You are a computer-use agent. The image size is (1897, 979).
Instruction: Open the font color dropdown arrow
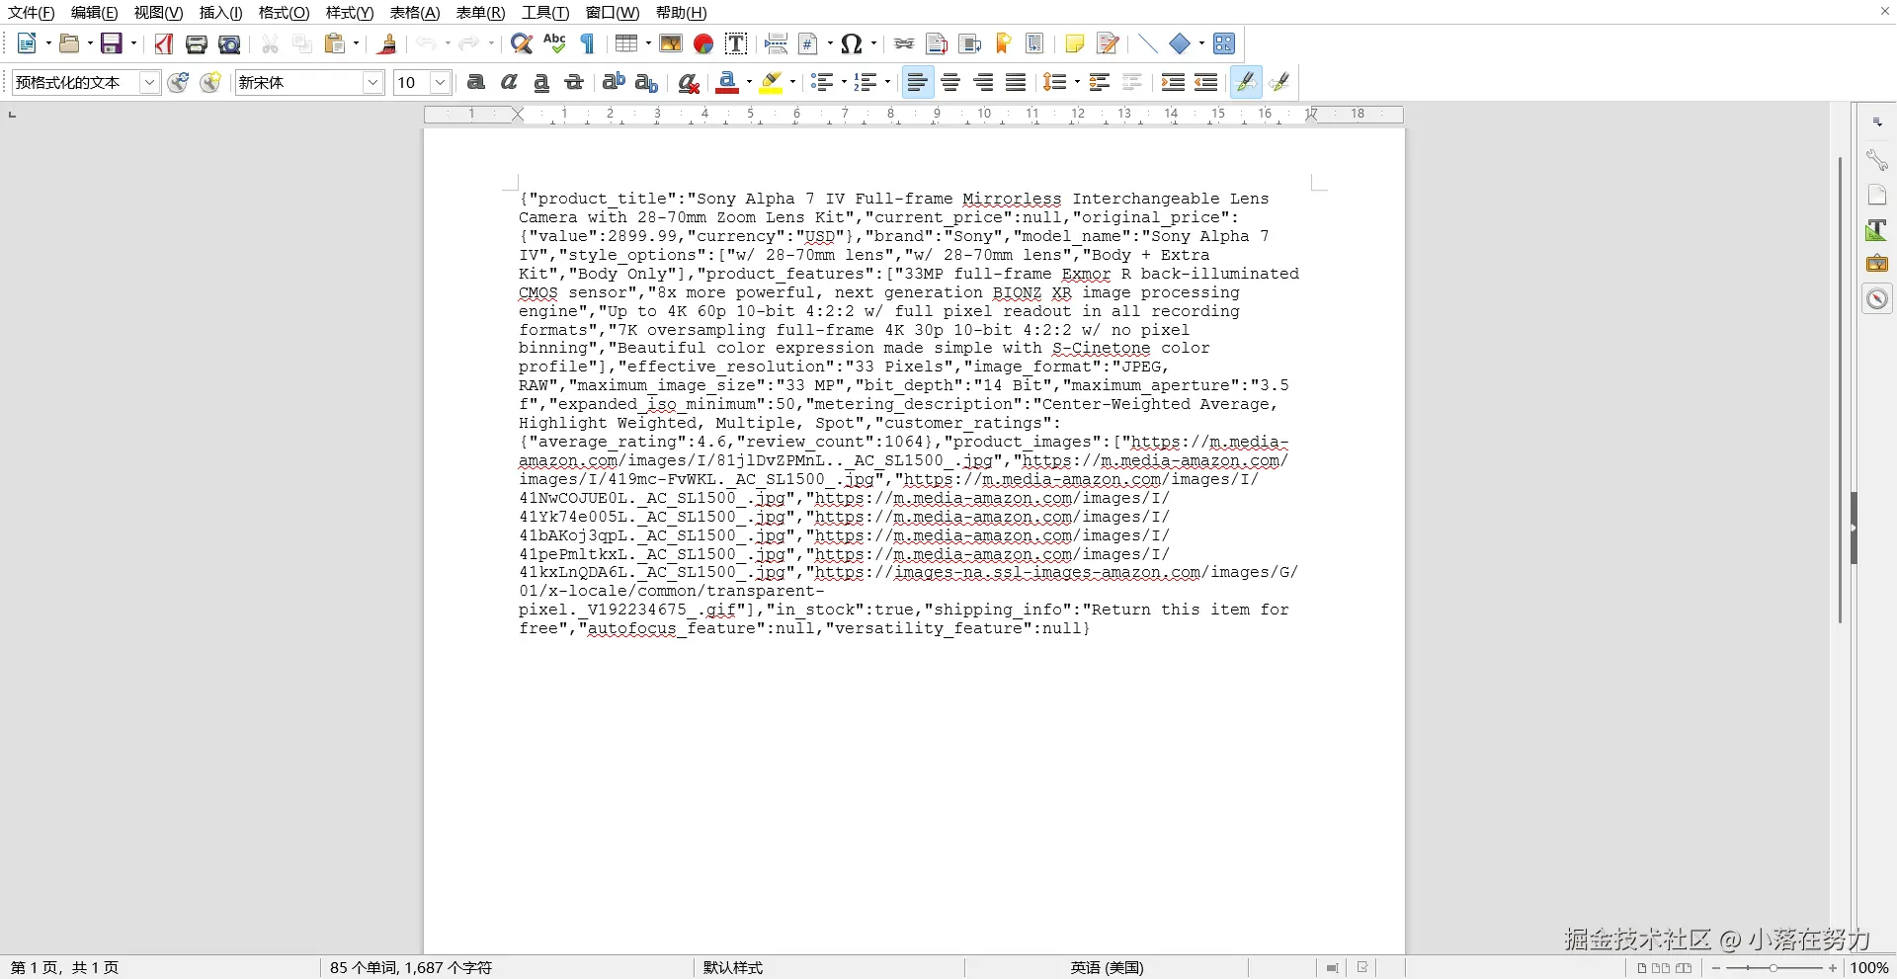[x=748, y=83]
